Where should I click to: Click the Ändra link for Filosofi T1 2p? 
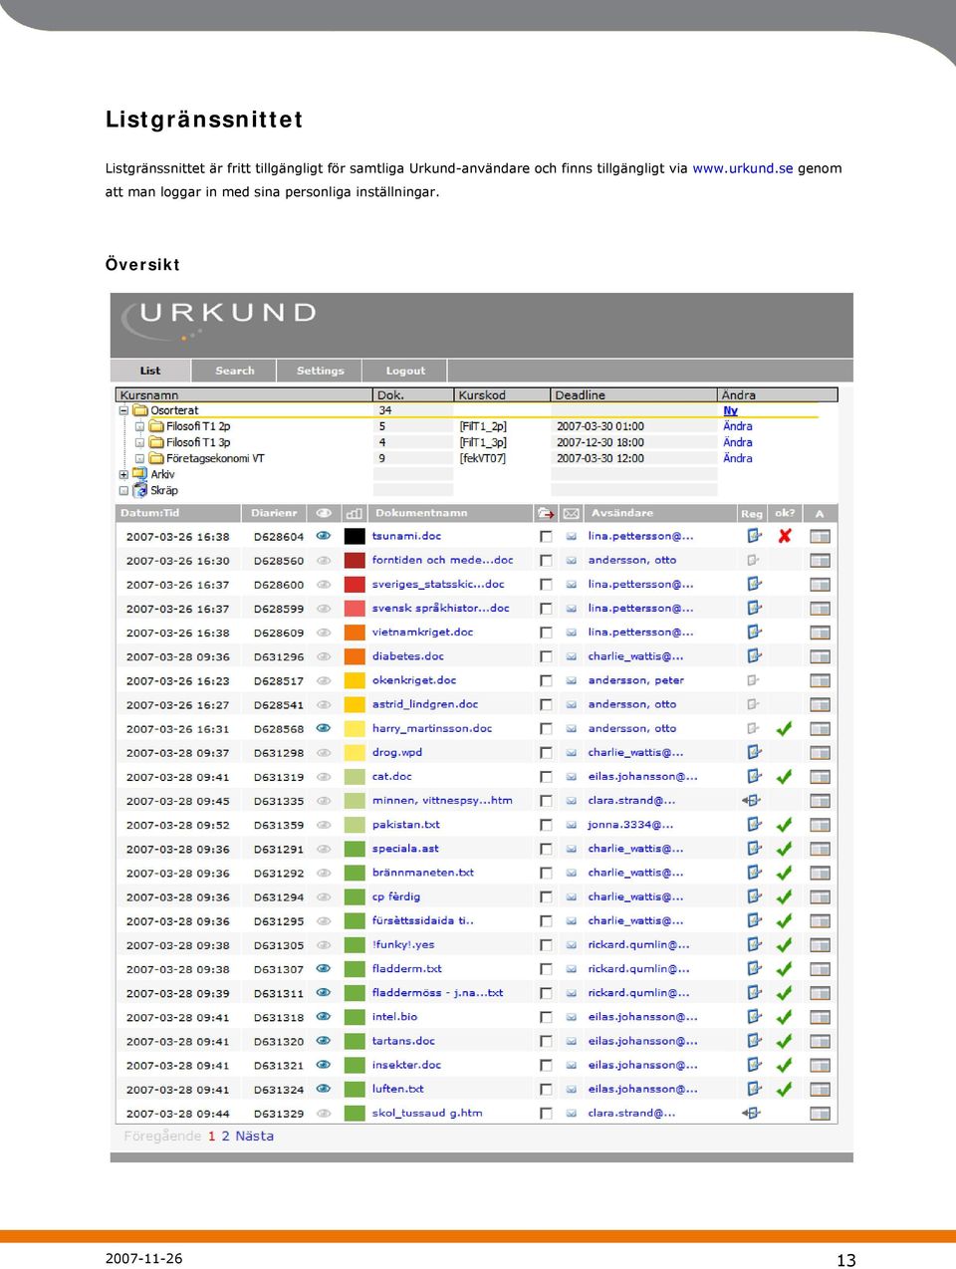738,426
